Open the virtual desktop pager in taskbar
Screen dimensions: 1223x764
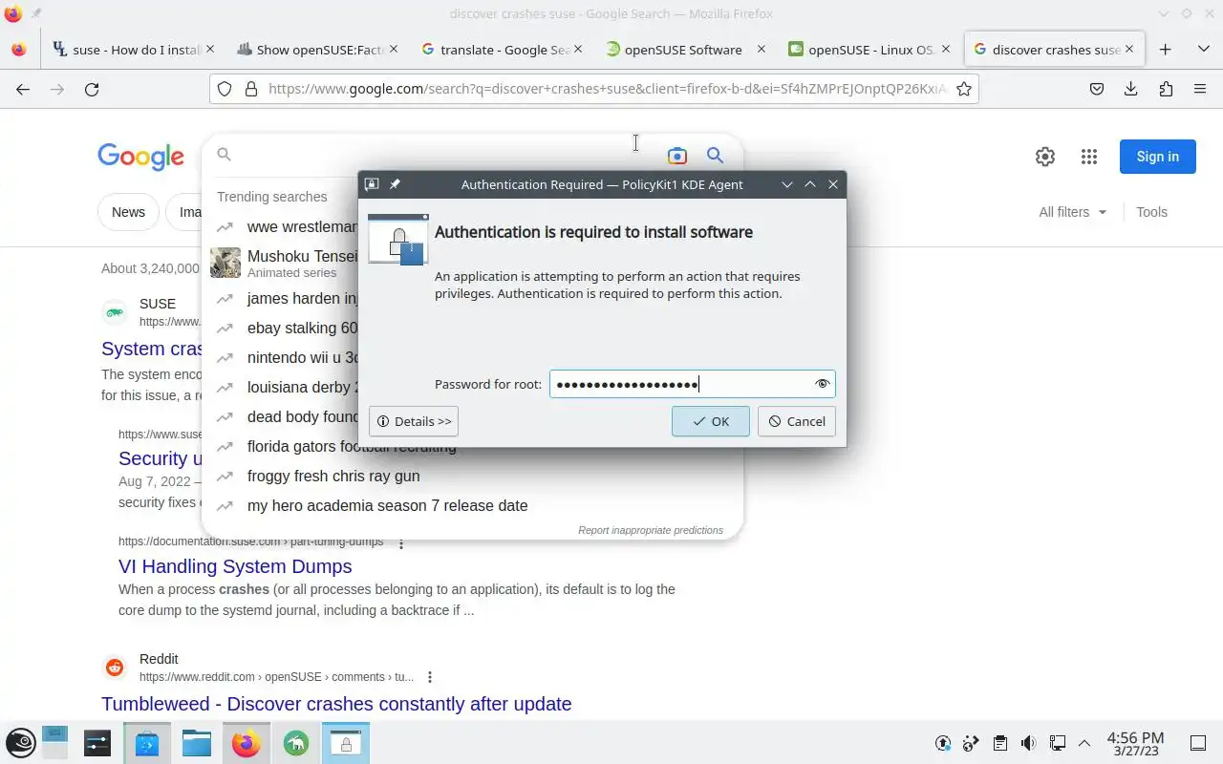[x=54, y=742]
